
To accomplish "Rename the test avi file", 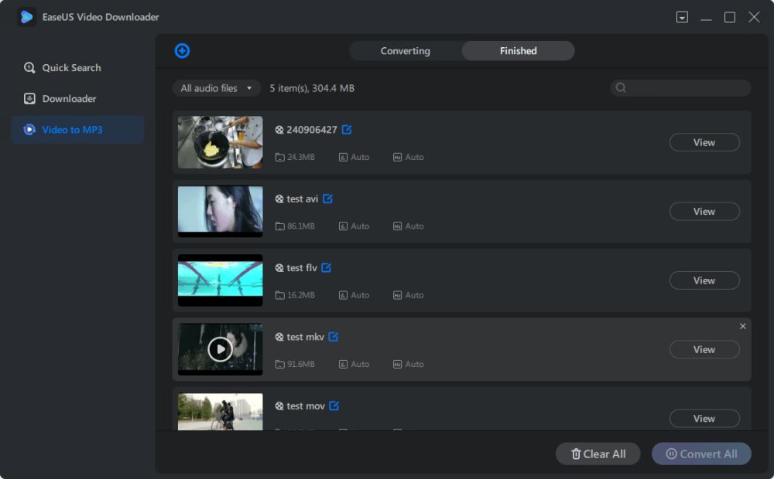I will point(327,199).
